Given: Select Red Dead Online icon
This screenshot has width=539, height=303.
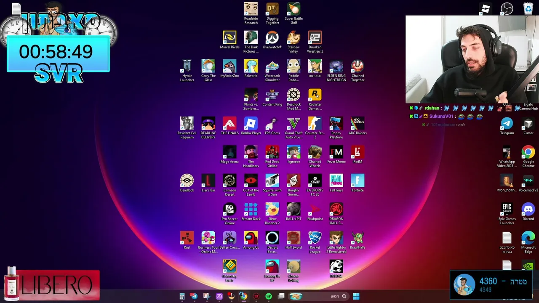Looking at the screenshot, I should pos(272,156).
